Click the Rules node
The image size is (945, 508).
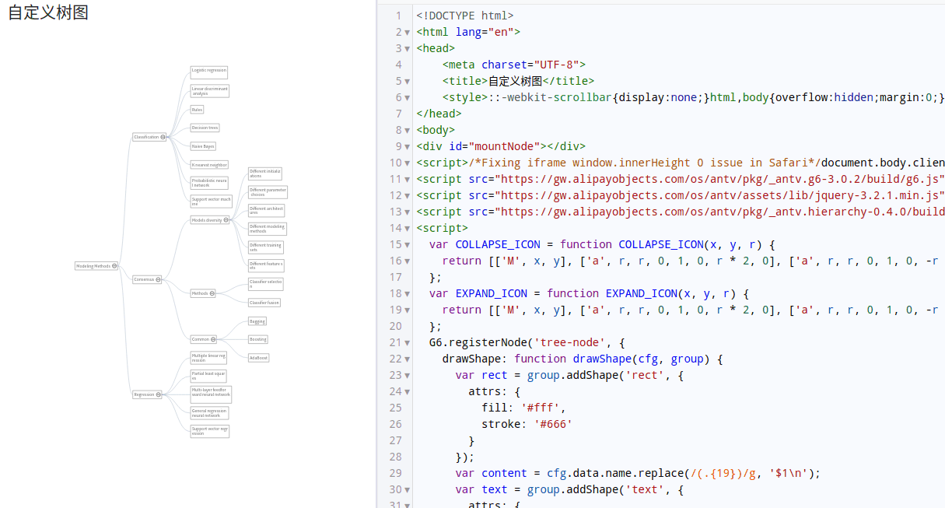point(198,110)
